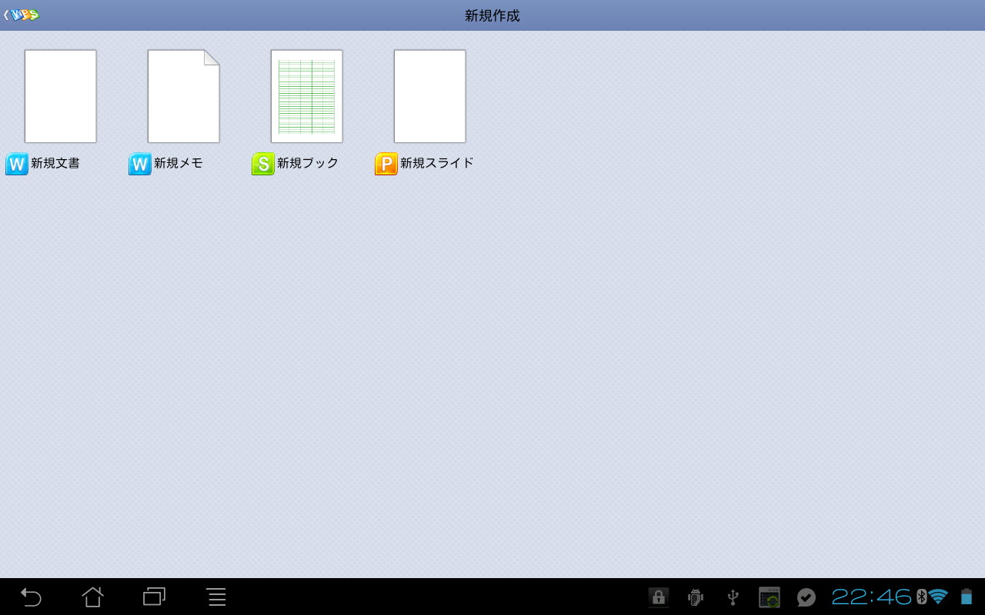Open the 新規スライド presentation thumbnail
Viewport: 985px width, 615px height.
click(x=430, y=96)
